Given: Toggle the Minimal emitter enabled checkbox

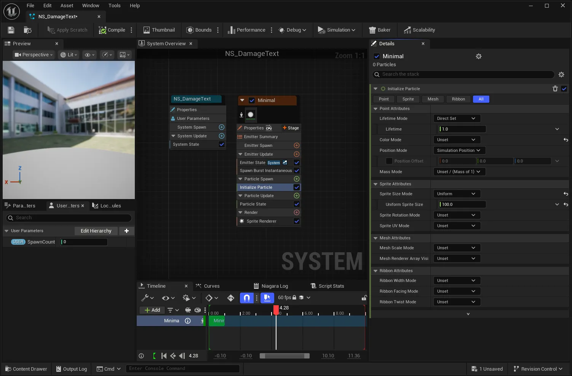Looking at the screenshot, I should [252, 100].
